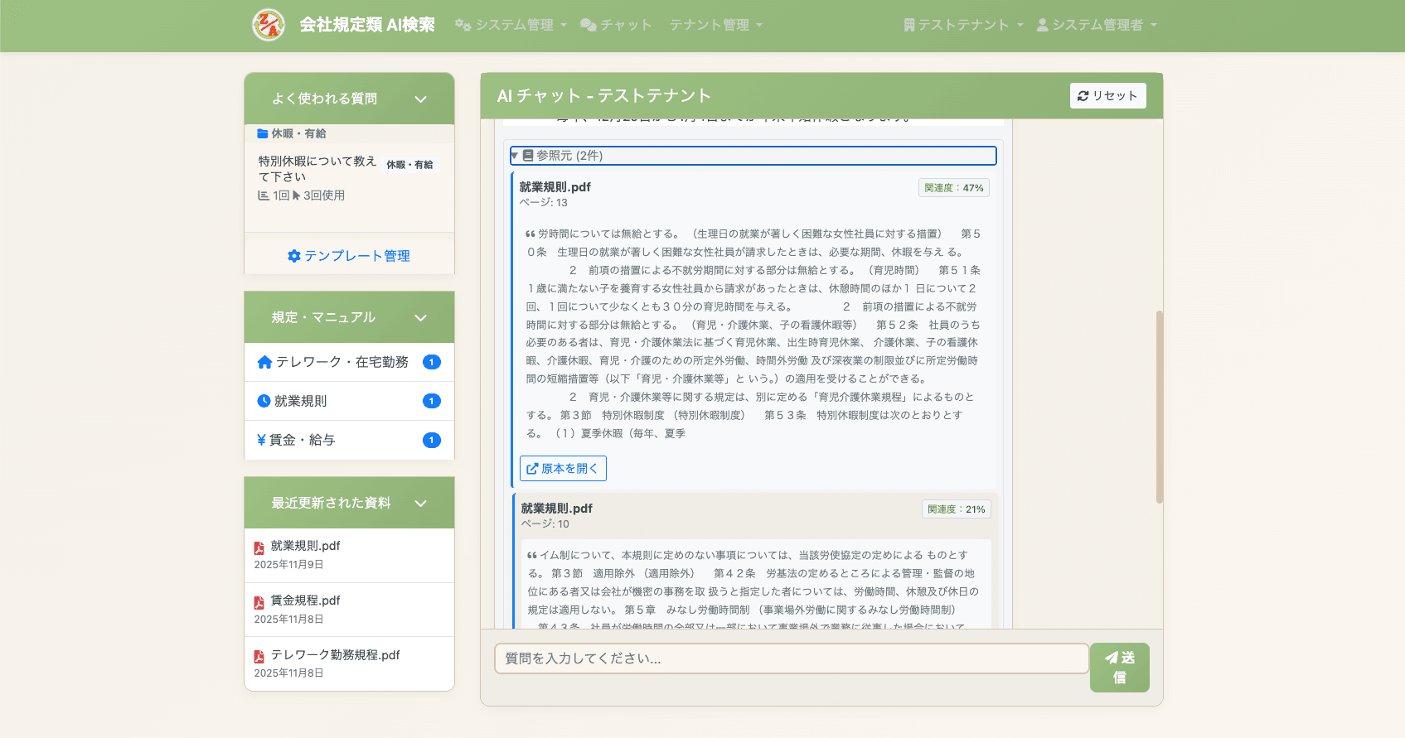Click the yen icon beside 賃金・給与
This screenshot has width=1405, height=738.
point(261,440)
